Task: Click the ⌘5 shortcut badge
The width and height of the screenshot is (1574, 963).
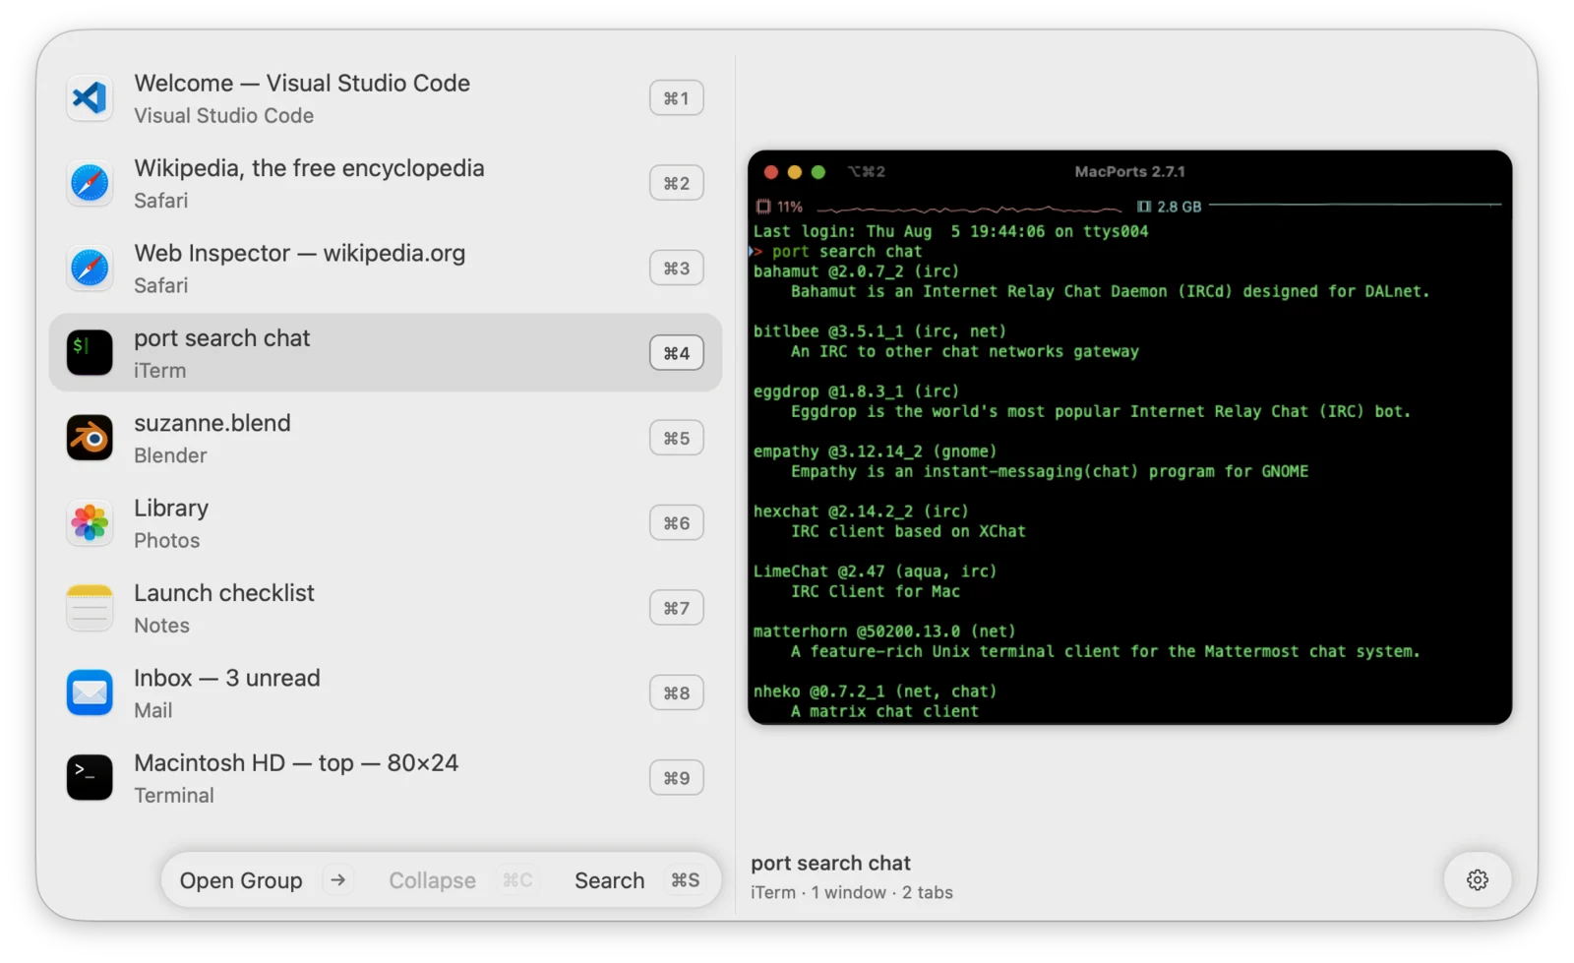Action: pyautogui.click(x=677, y=438)
